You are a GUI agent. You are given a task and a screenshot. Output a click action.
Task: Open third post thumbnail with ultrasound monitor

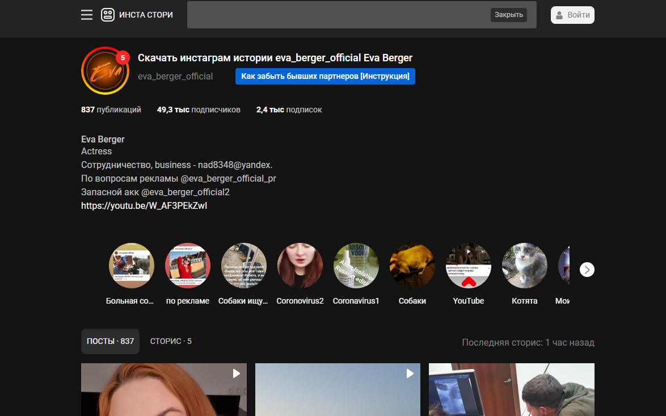tap(512, 390)
